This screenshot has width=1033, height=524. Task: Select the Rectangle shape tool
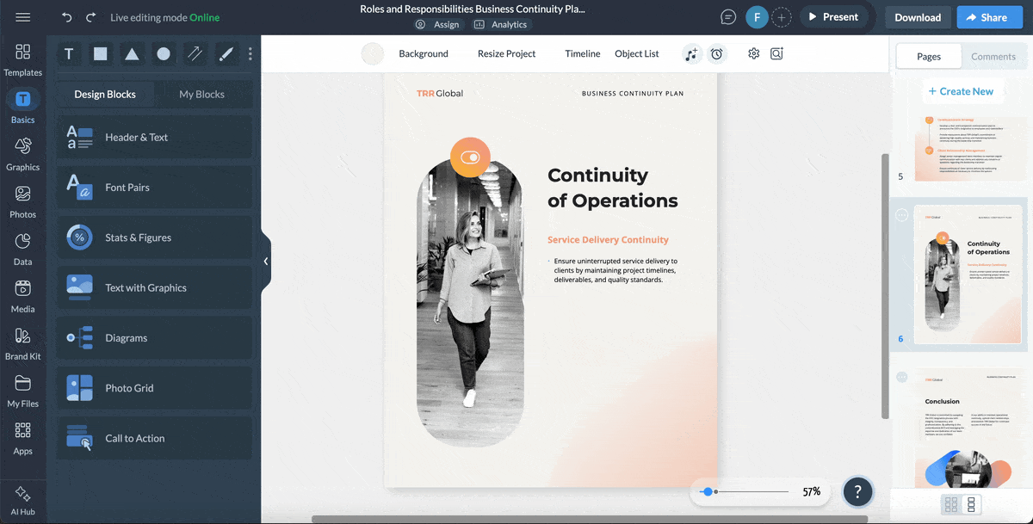(100, 53)
